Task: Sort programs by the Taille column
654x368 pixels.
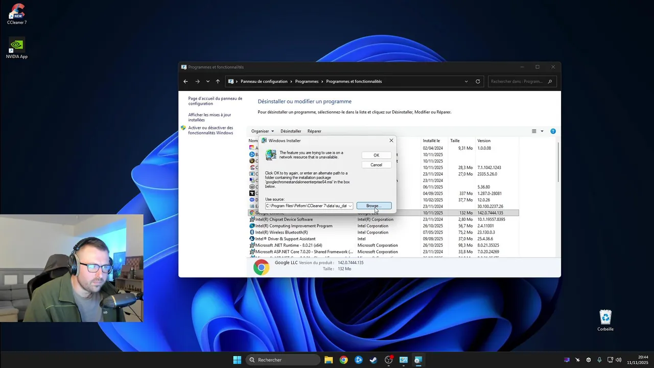Action: pyautogui.click(x=462, y=141)
